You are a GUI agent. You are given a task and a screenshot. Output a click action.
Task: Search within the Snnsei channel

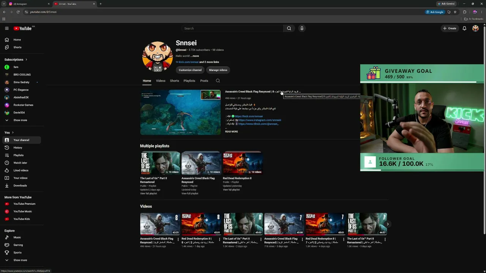point(218,81)
